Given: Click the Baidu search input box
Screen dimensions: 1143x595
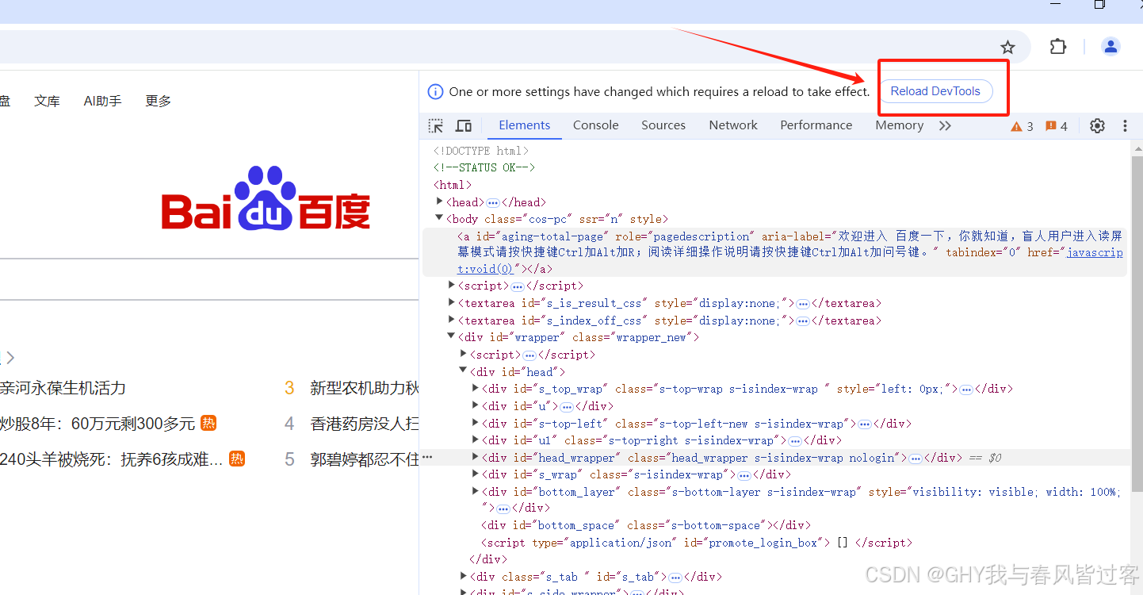Looking at the screenshot, I should click(209, 279).
